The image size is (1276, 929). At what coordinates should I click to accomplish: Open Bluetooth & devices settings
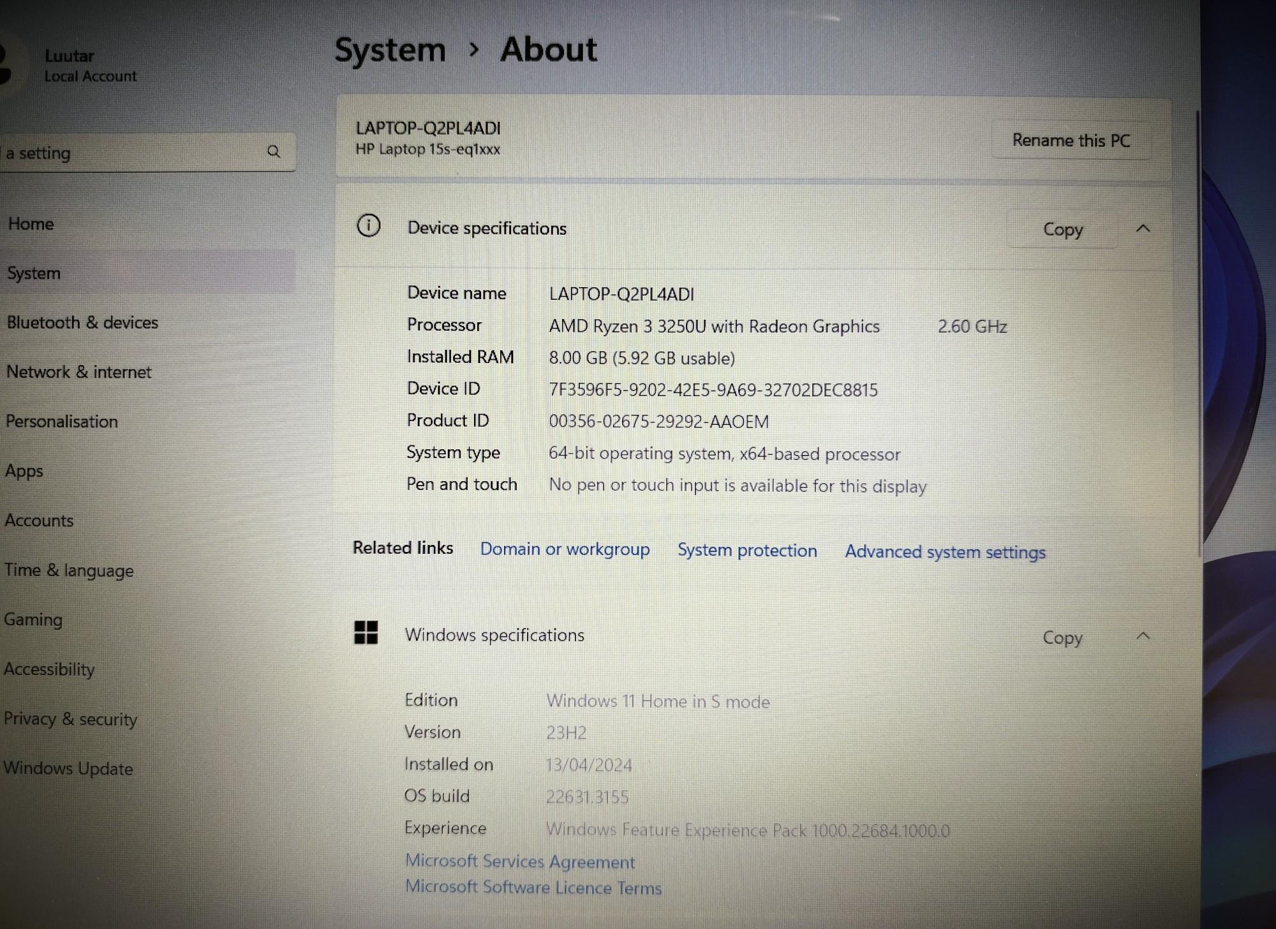coord(82,322)
